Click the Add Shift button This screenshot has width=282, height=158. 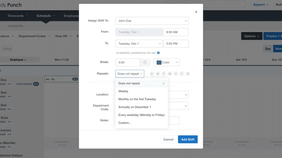188,140
